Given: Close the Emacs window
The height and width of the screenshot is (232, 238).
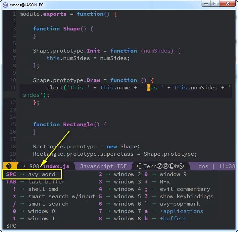Looking at the screenshot, I should (x=228, y=4).
